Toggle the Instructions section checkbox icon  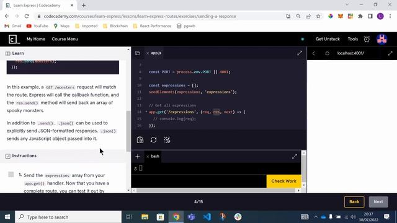point(8,156)
